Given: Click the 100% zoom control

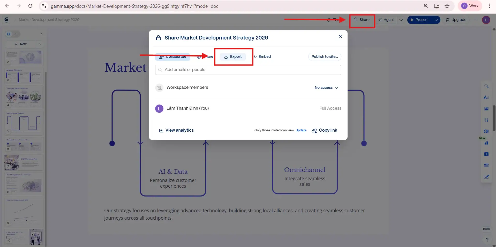Looking at the screenshot, I should click(486, 229).
